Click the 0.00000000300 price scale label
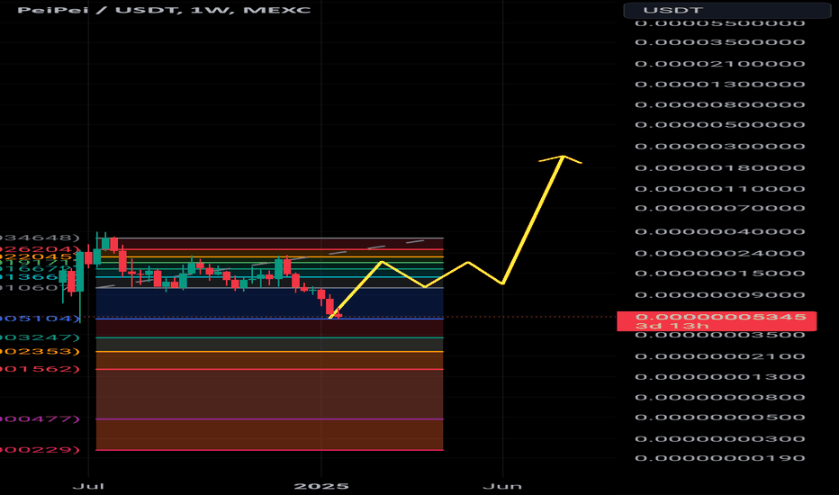This screenshot has height=495, width=839. click(719, 439)
